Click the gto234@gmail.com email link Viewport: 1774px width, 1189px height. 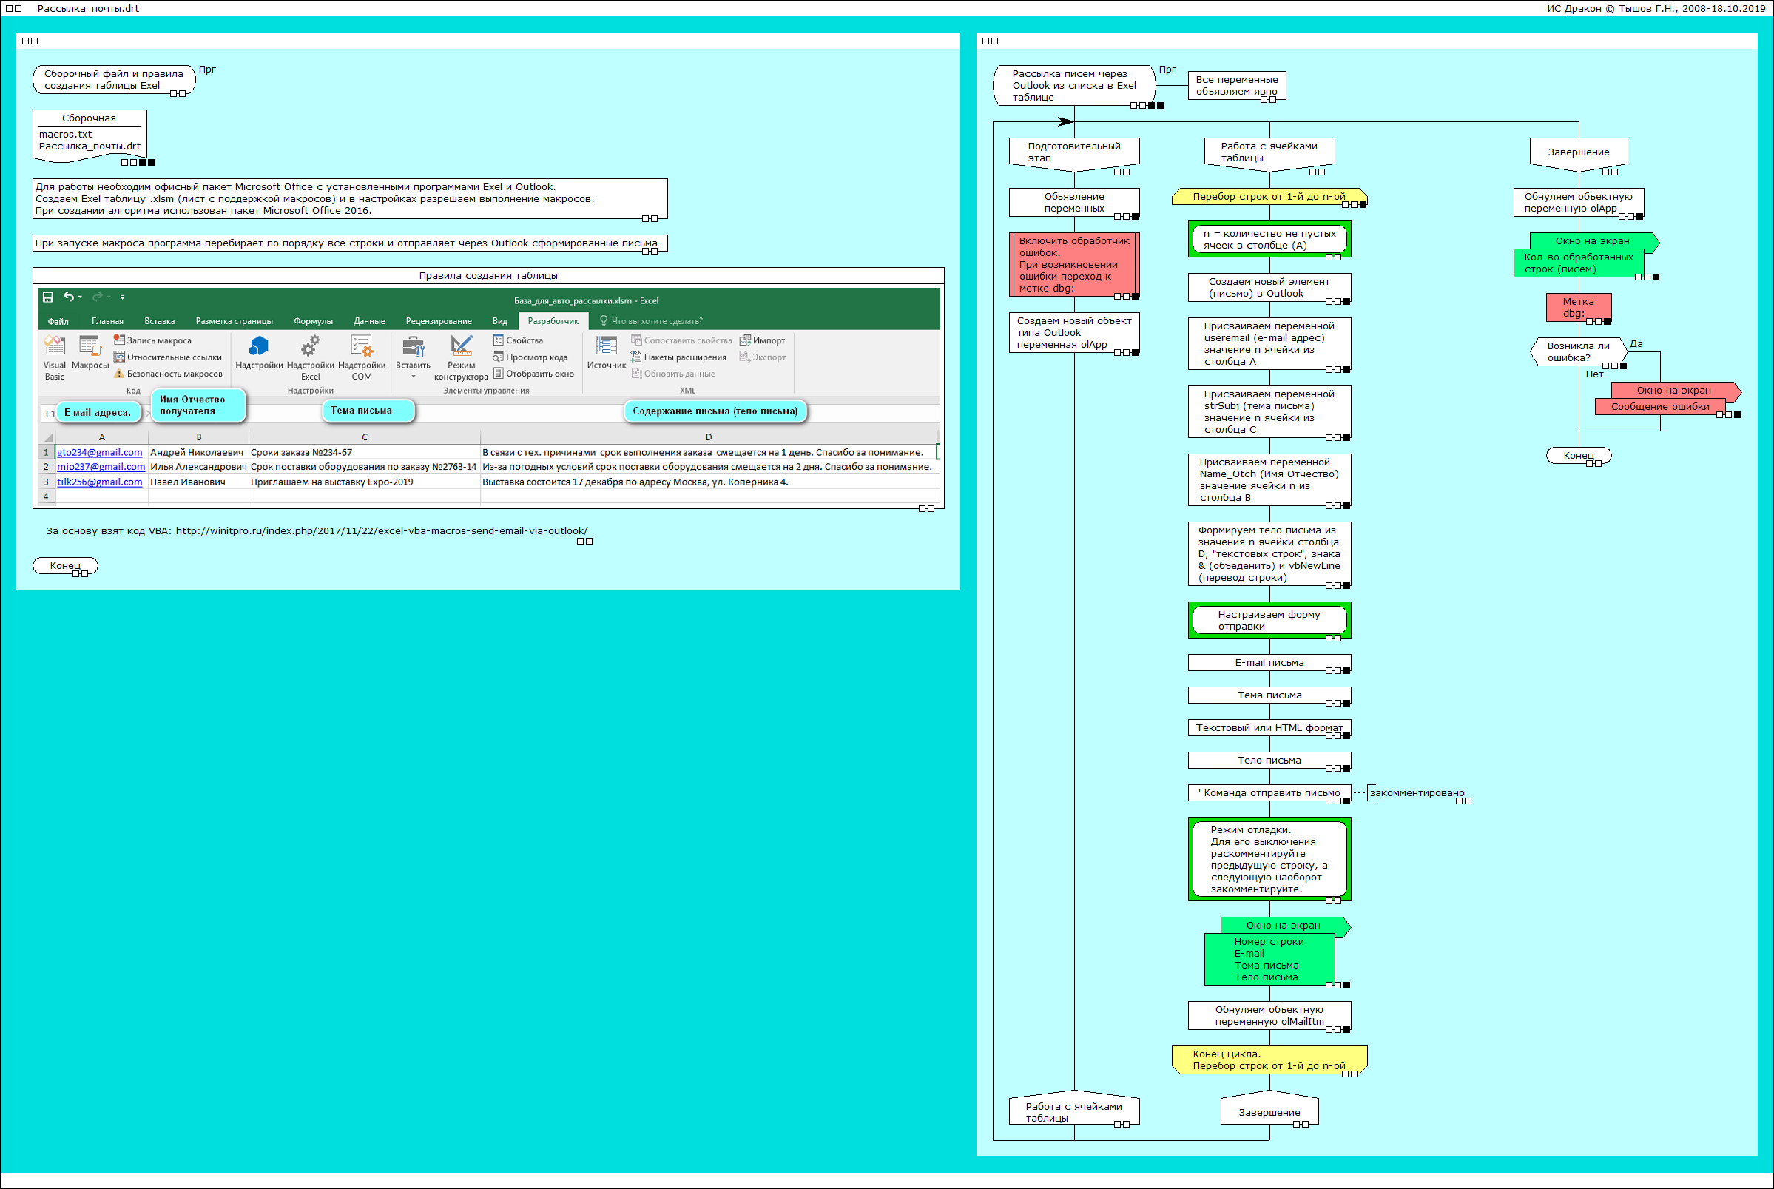point(99,452)
